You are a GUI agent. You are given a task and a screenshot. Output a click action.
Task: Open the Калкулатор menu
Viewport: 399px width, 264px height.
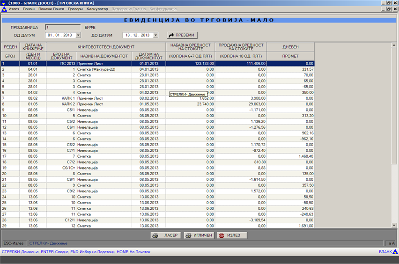[97, 9]
